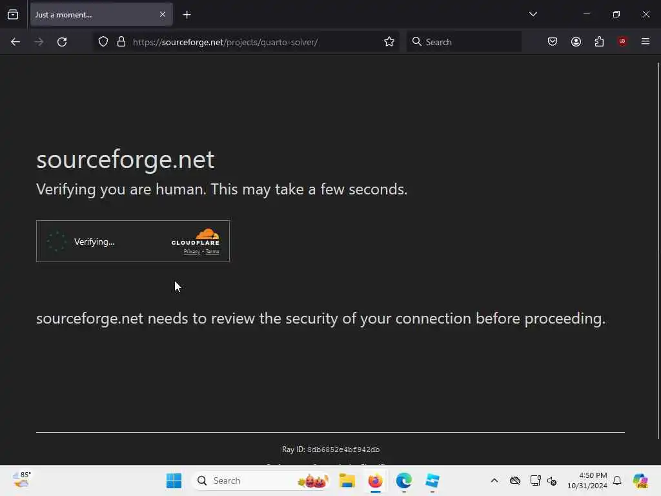
Task: Open the Firefox application hamburger menu
Action: [646, 41]
